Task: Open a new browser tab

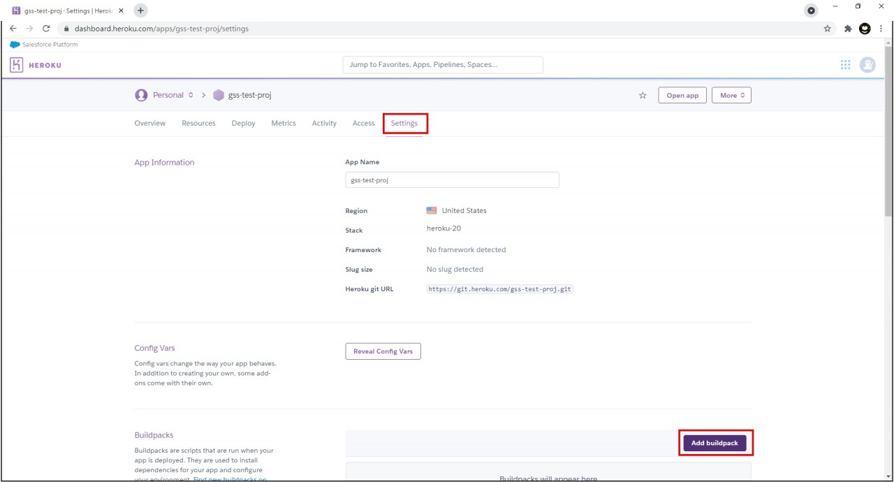Action: coord(140,10)
